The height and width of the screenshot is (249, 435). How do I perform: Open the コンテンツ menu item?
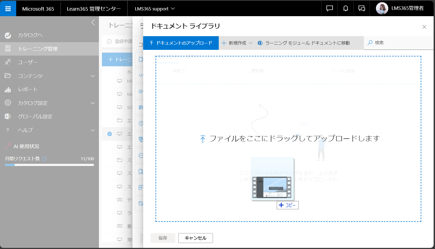[30, 76]
